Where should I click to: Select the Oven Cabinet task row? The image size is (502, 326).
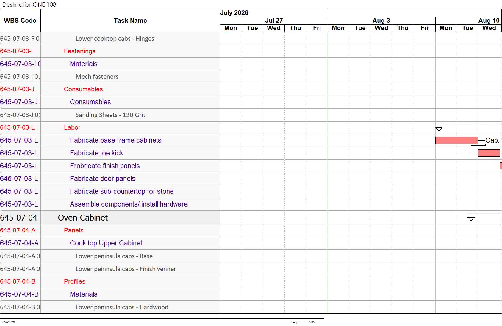click(110, 218)
